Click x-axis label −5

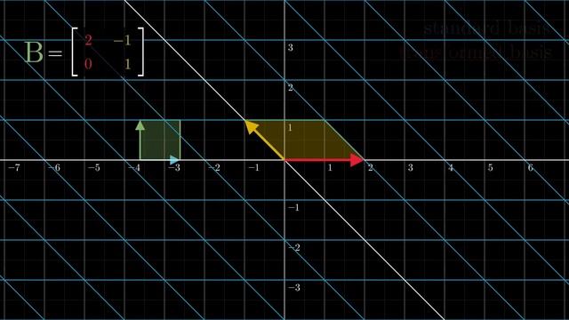[x=94, y=168]
